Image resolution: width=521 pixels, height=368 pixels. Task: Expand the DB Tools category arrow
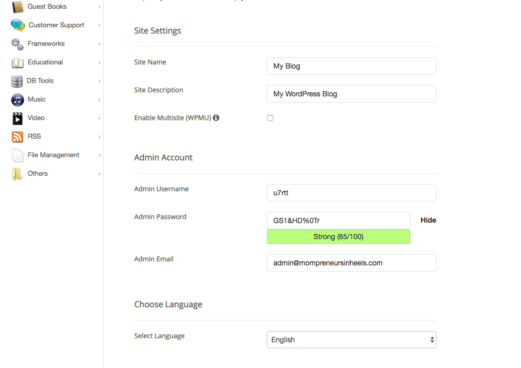coord(99,81)
